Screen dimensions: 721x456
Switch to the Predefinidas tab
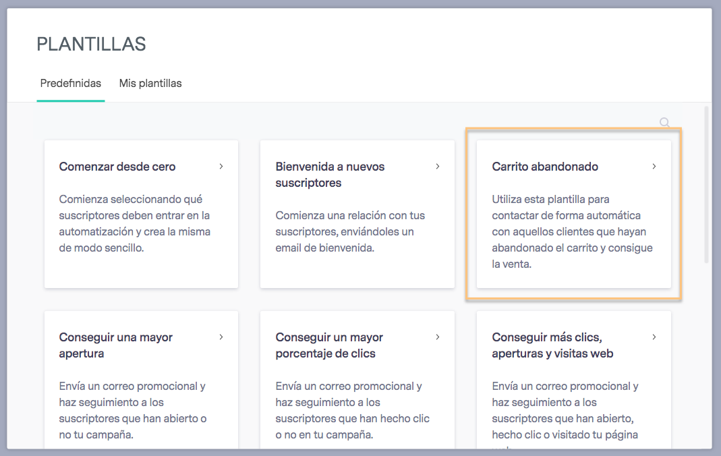71,84
